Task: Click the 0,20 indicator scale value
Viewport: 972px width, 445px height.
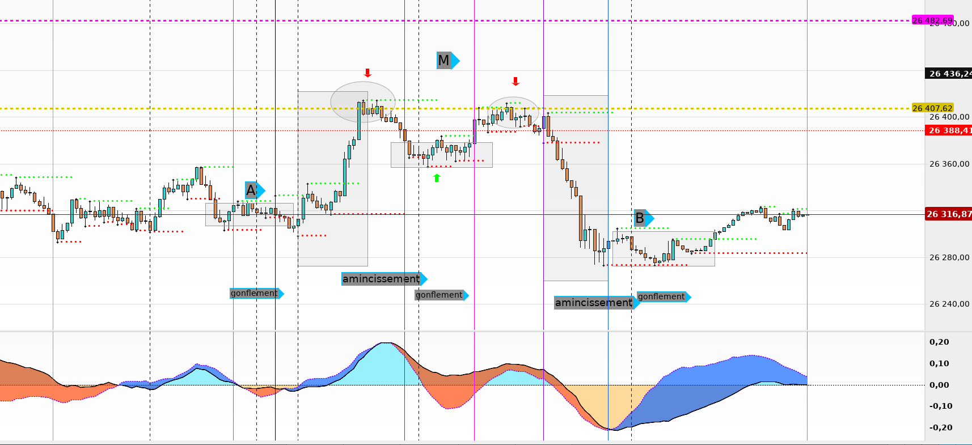Action: (x=939, y=342)
